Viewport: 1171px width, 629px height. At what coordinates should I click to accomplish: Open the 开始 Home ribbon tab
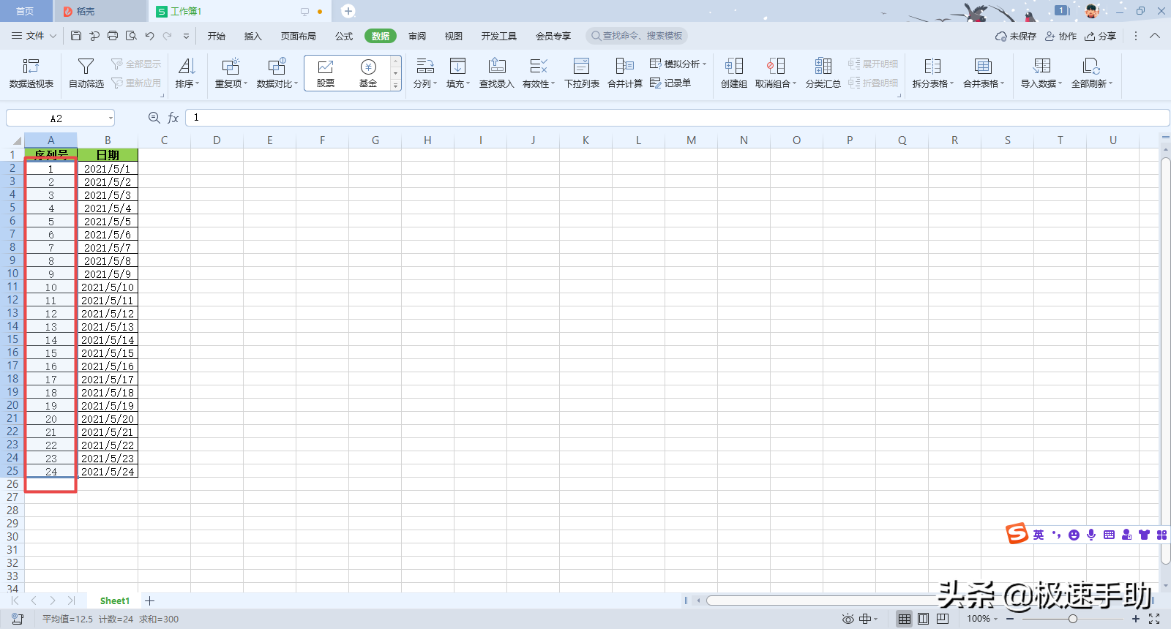click(x=216, y=36)
